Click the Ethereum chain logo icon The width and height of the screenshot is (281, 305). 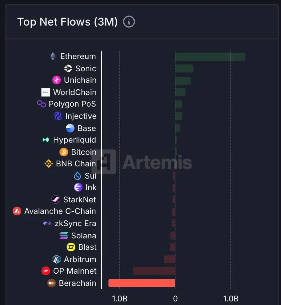[x=53, y=57]
